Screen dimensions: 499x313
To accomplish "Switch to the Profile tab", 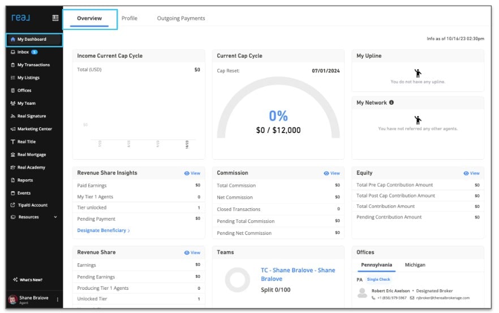I will (130, 18).
